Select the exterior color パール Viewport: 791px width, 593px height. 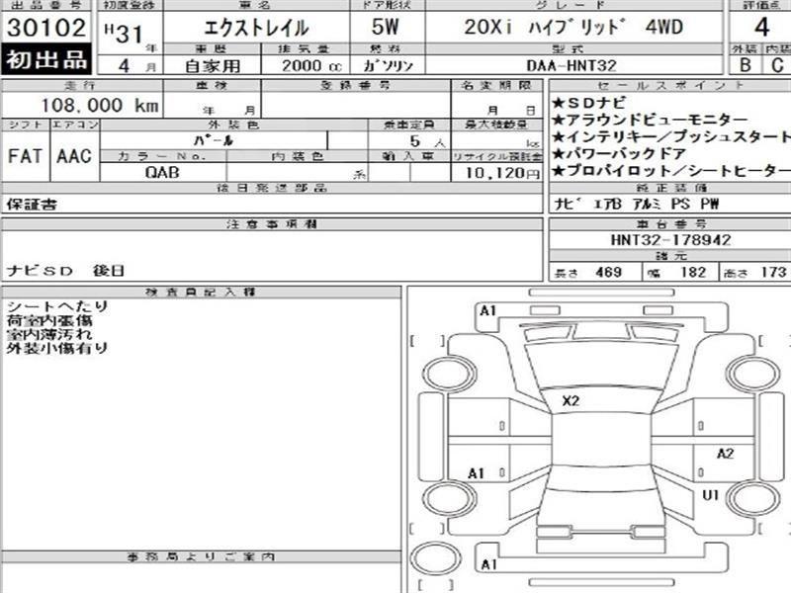pos(214,140)
